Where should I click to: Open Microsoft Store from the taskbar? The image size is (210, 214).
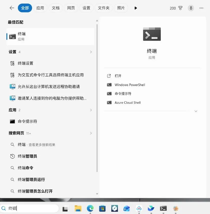(x=102, y=208)
